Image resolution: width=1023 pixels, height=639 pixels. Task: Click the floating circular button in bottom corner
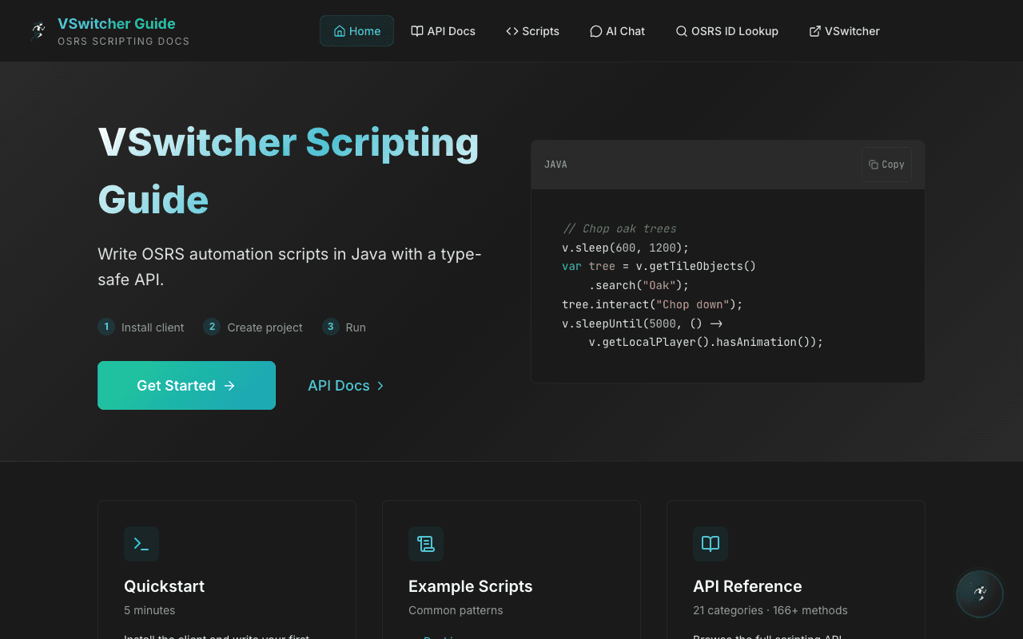980,594
